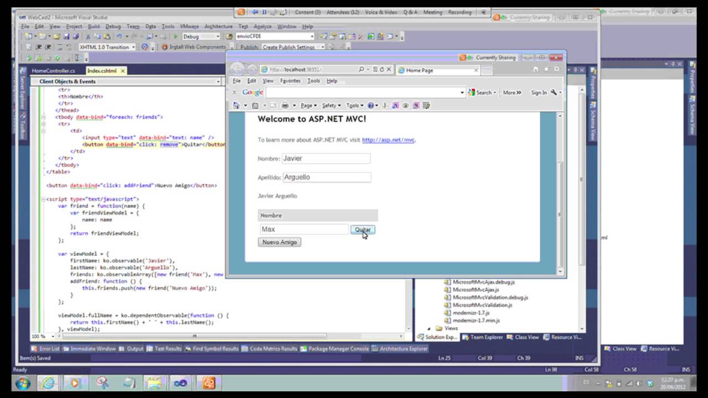Open the Favorites star icon in browser
708x398 pixels.
pos(546,69)
